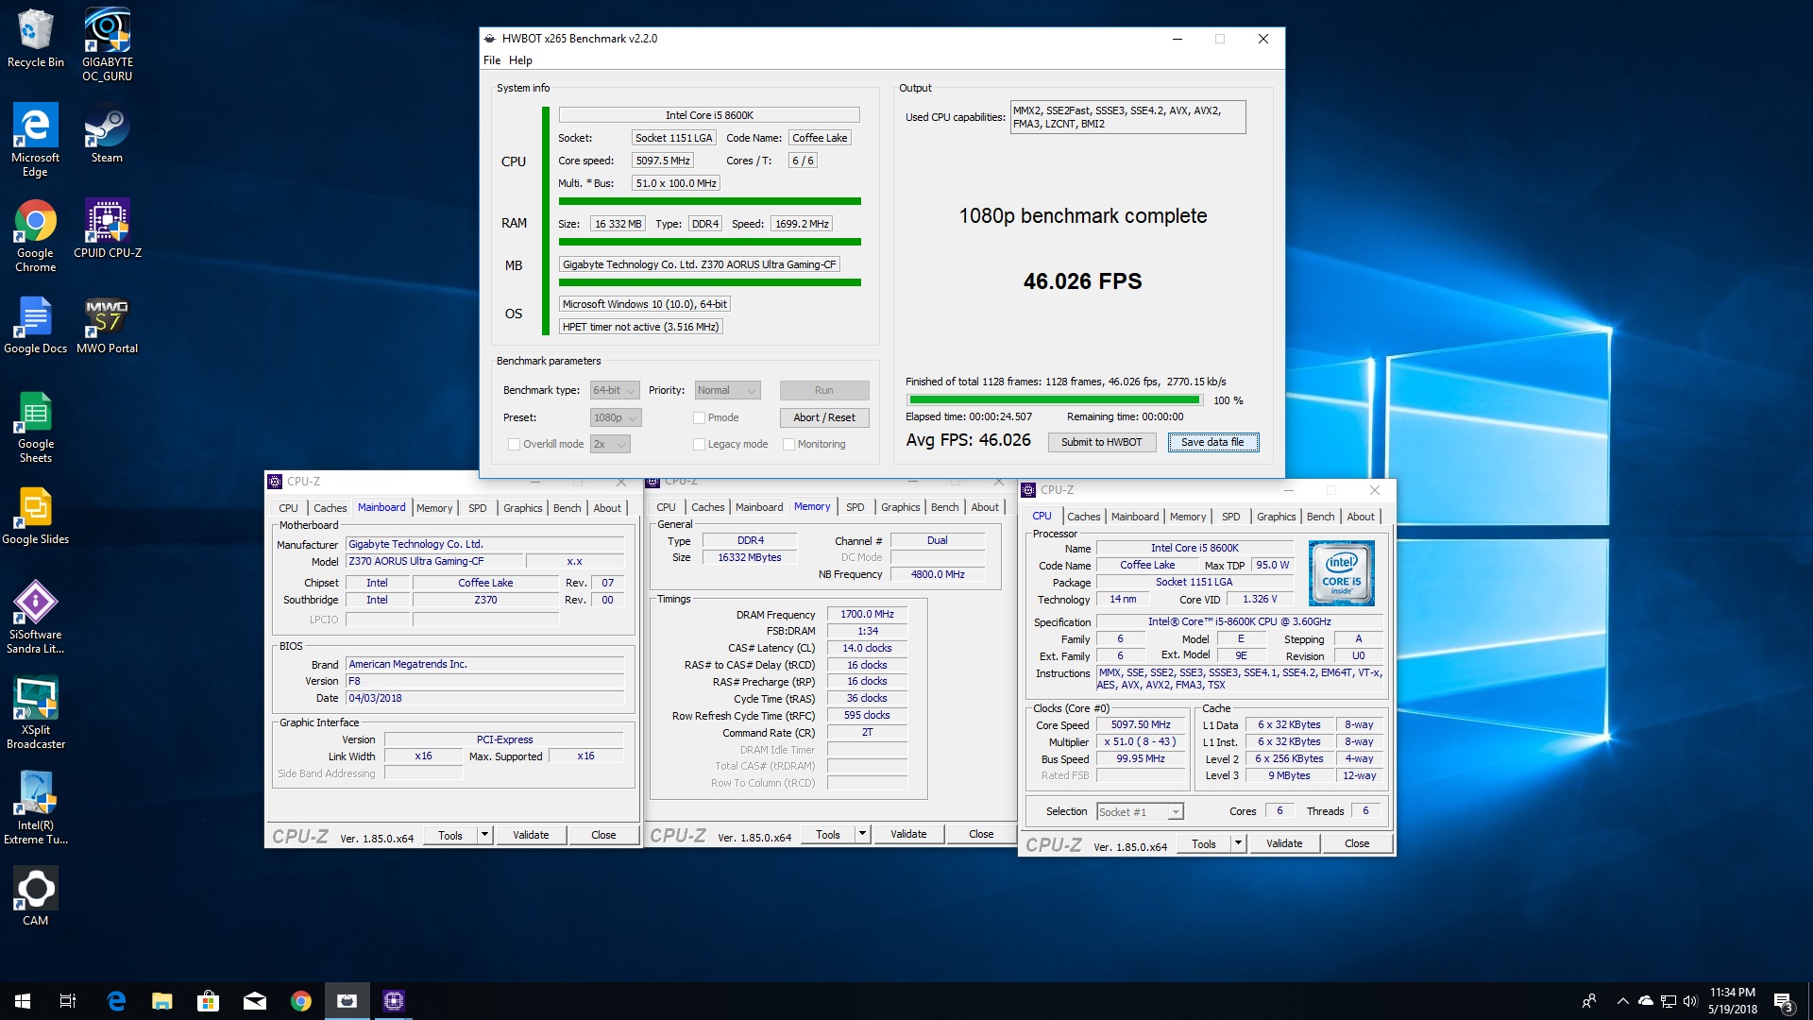Click the Intel Core i5 8600K name field
This screenshot has width=1813, height=1020.
1194,549
